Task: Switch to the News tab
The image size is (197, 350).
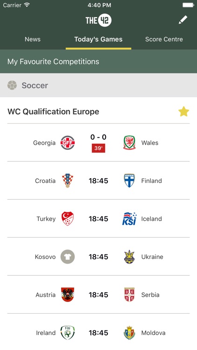Action: [x=33, y=39]
